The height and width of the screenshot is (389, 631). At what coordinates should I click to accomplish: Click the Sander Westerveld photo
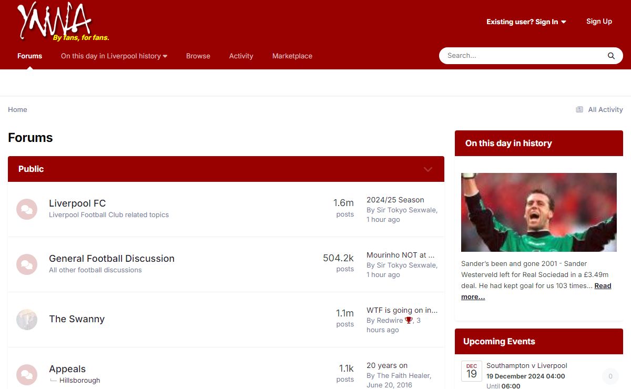(539, 212)
